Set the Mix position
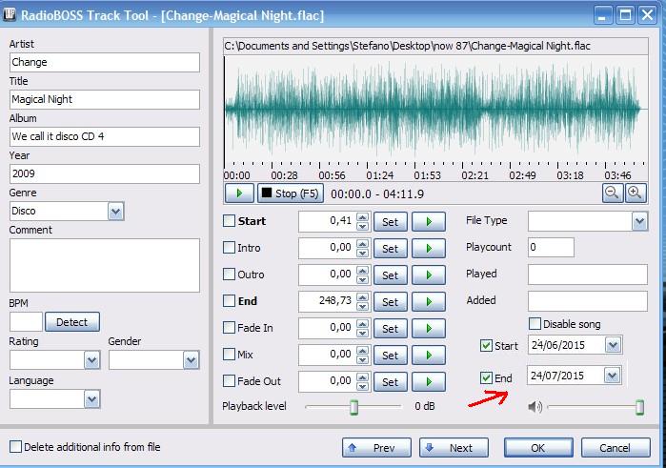This screenshot has height=468, width=666. click(x=391, y=355)
